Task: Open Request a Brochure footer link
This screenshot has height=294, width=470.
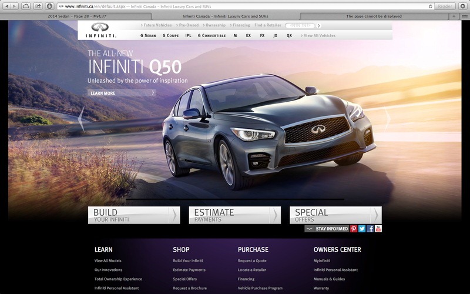Action: click(190, 288)
